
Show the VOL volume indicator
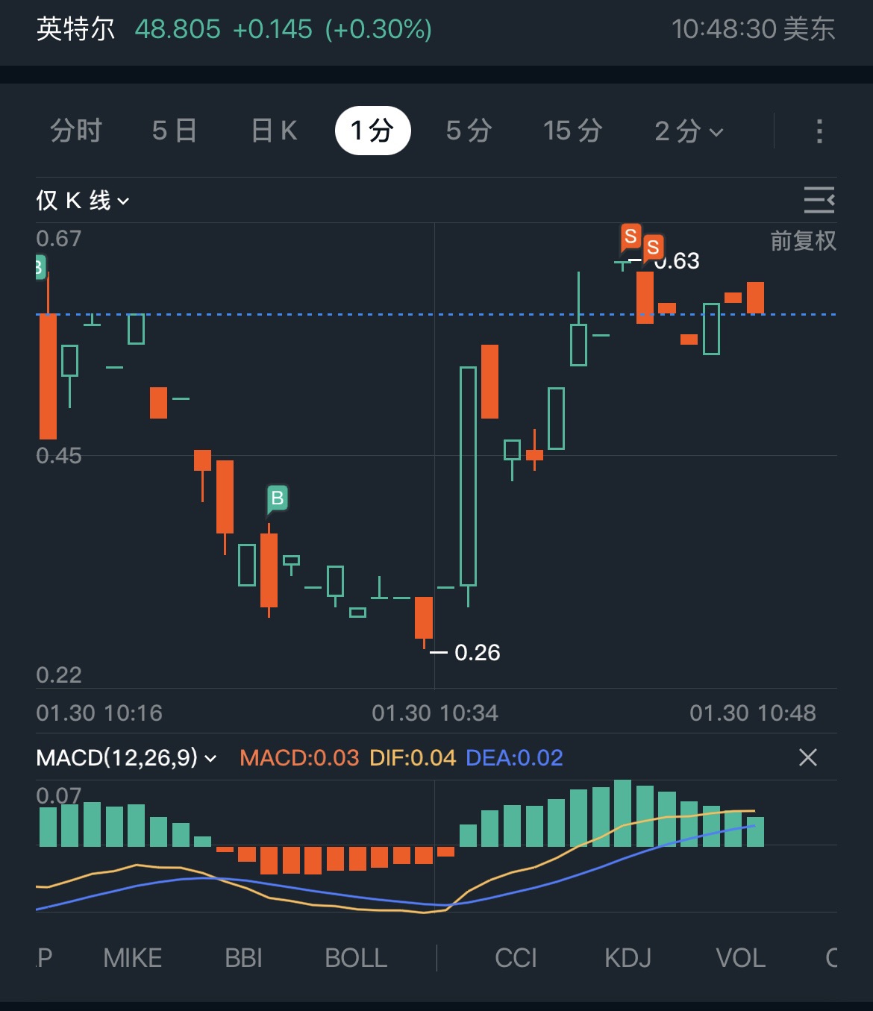(x=740, y=958)
